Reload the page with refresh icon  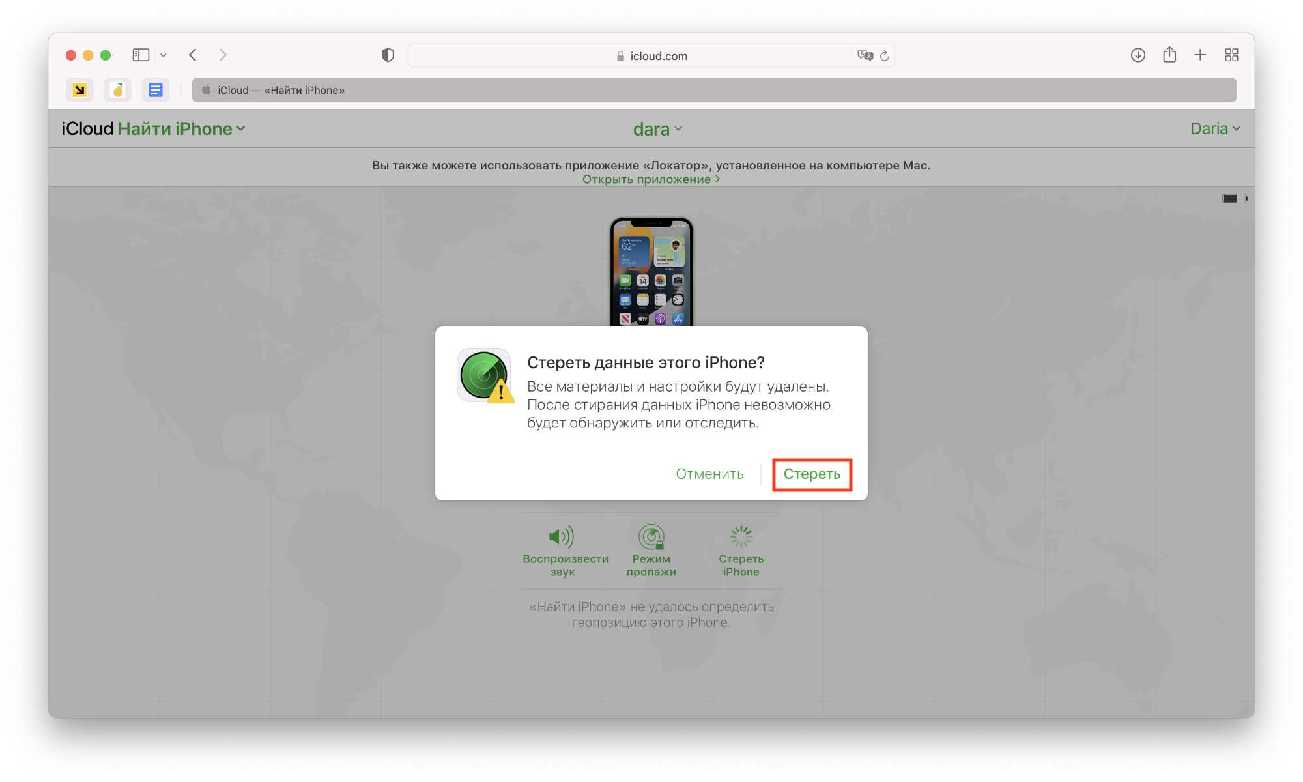click(885, 56)
